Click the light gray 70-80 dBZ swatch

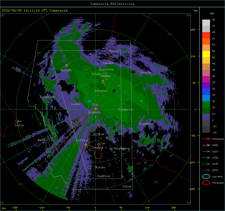[206, 23]
